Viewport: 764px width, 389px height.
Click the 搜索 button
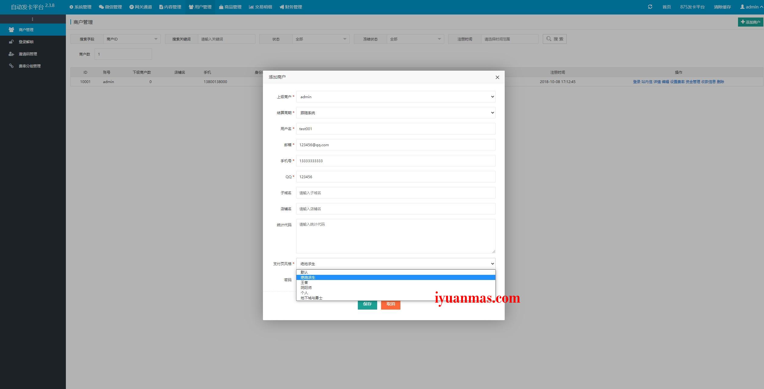(x=555, y=39)
